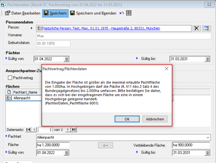Open person search icon beside X button
216x163 pixels.
tap(206, 29)
